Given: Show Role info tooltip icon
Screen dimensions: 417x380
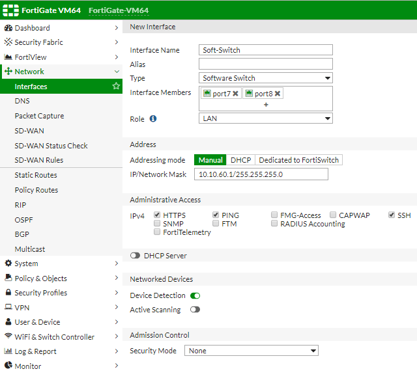Looking at the screenshot, I should coord(153,118).
